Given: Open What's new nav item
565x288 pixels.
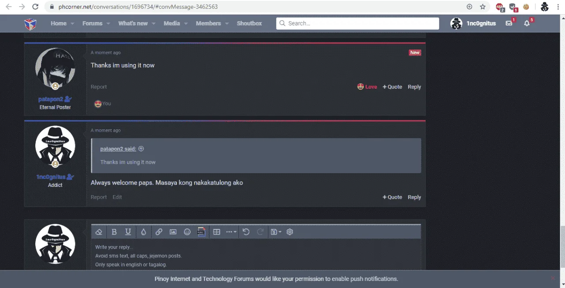Looking at the screenshot, I should 133,23.
